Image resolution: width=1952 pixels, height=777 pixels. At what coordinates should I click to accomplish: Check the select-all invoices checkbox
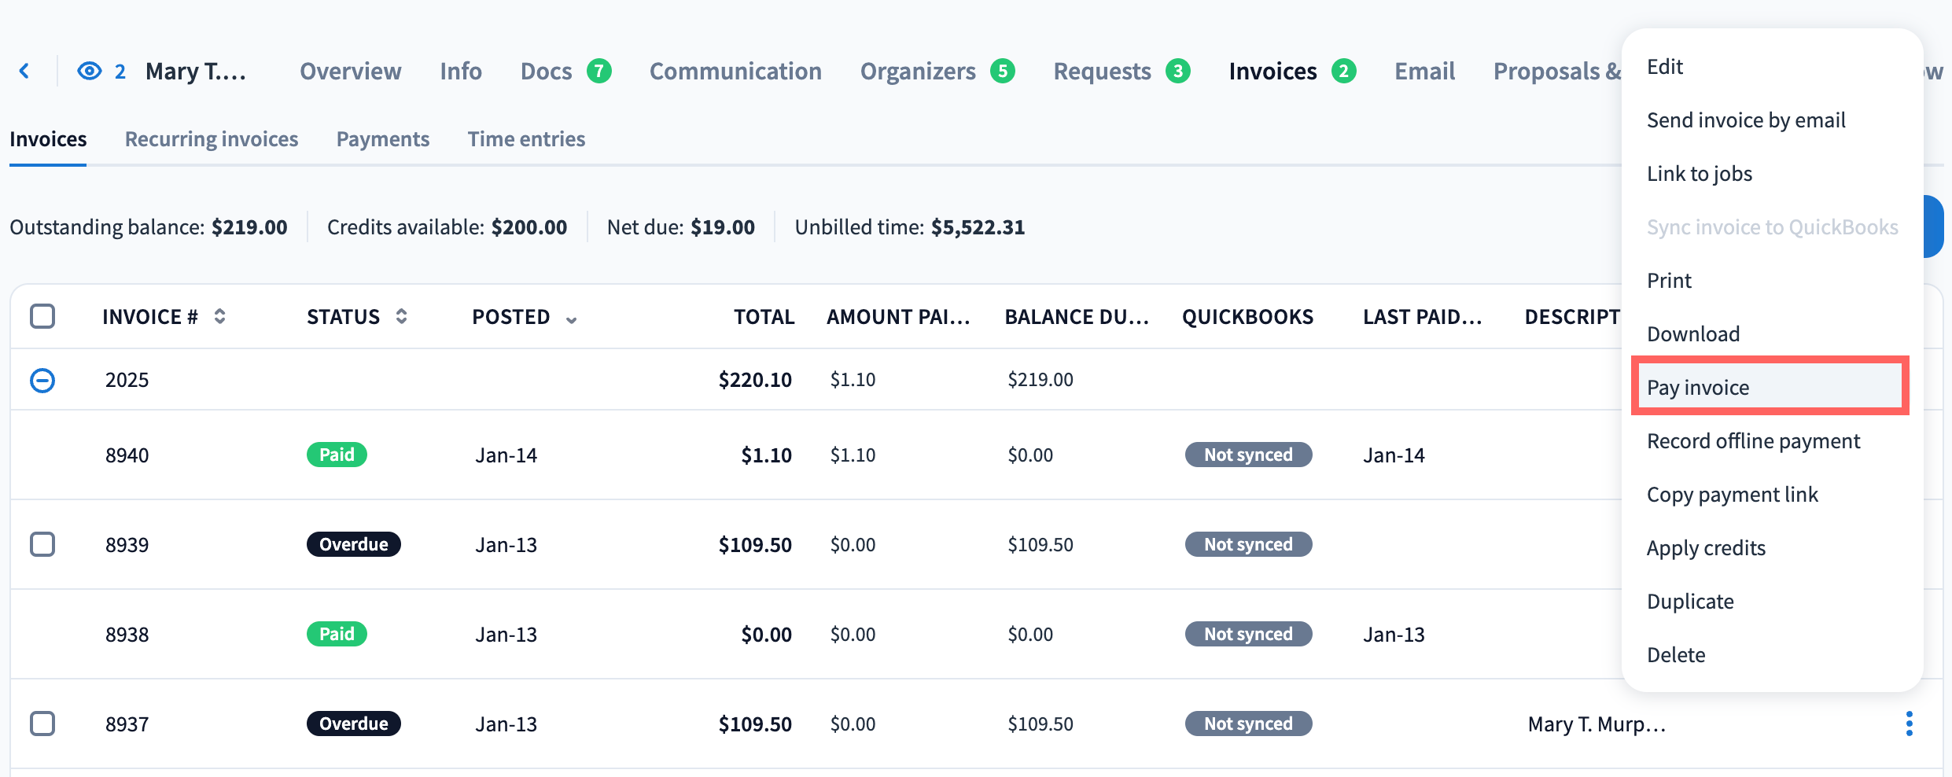click(42, 316)
